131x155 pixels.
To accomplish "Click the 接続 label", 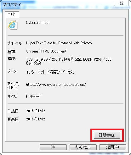I will tap(12, 59).
